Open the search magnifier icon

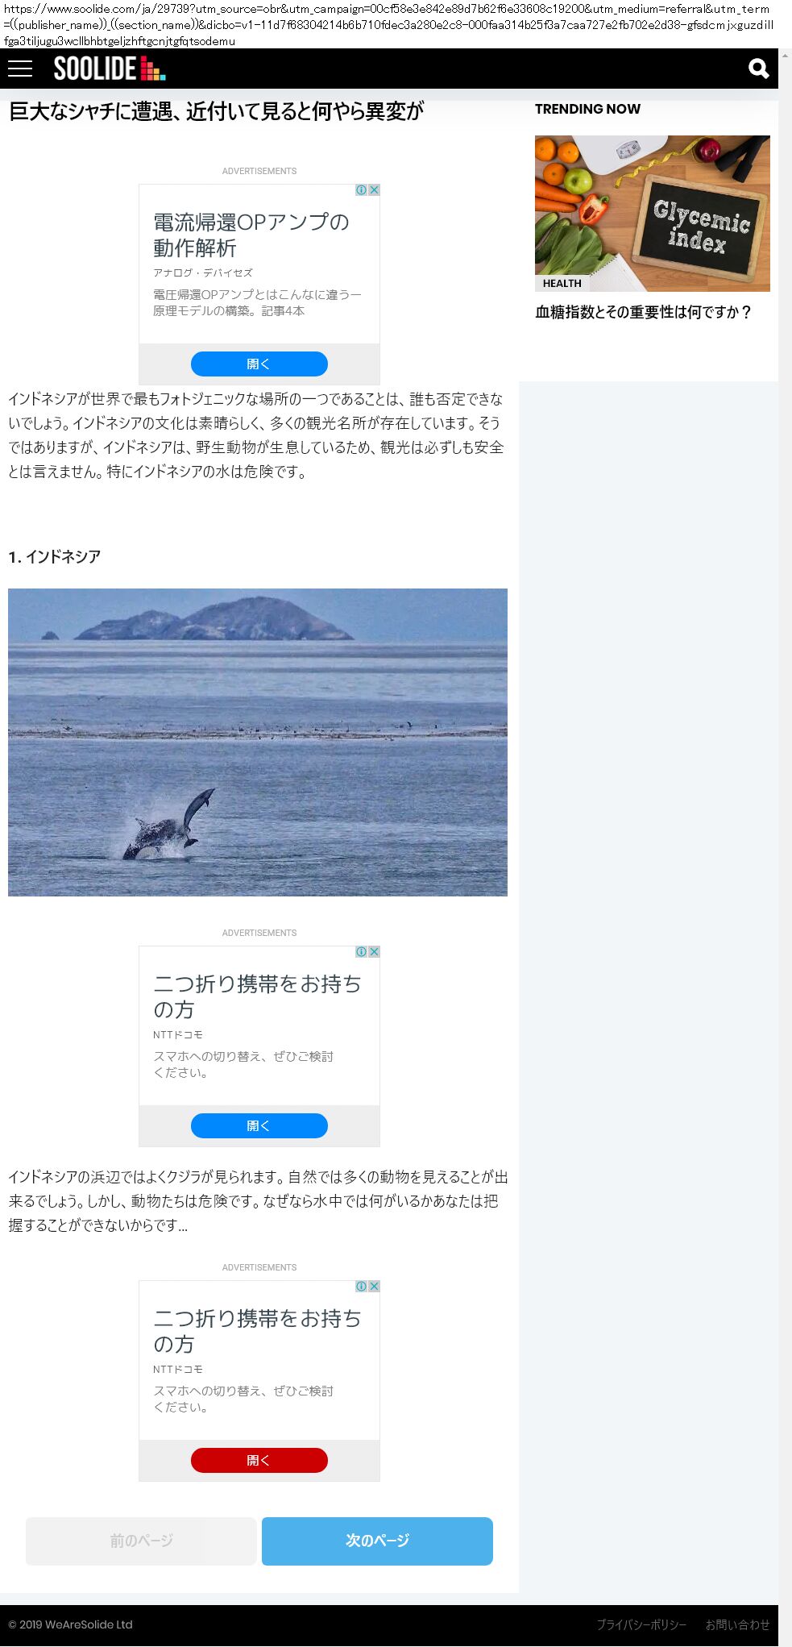[758, 69]
